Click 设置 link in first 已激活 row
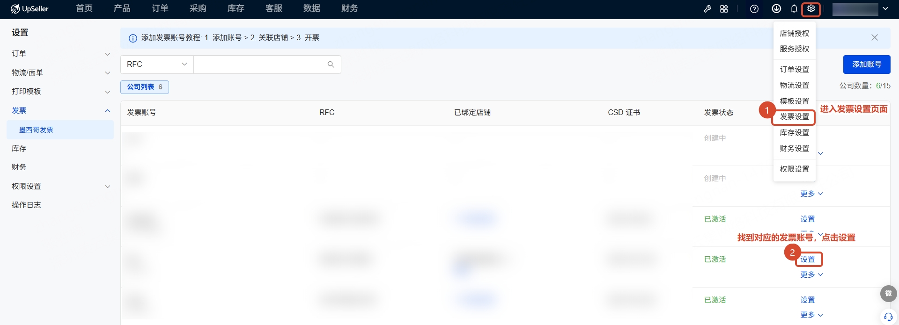The image size is (899, 325). 807,219
